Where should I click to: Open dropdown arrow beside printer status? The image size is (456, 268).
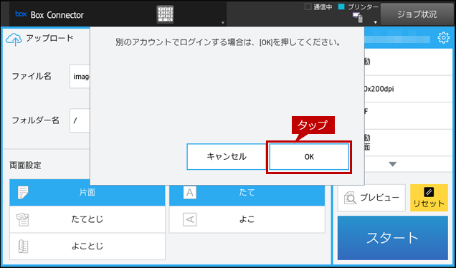(x=376, y=22)
